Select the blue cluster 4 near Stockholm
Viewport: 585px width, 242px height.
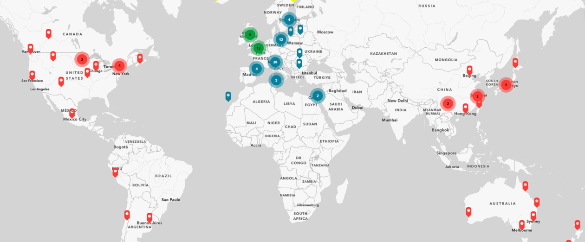tap(289, 19)
